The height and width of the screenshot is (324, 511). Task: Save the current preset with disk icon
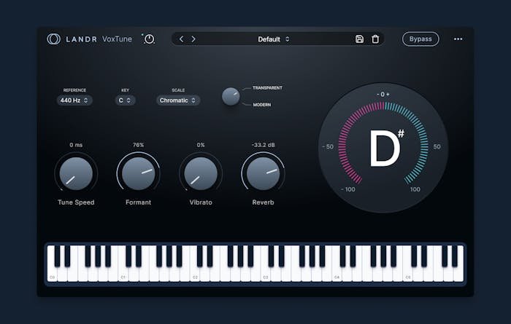coord(359,39)
